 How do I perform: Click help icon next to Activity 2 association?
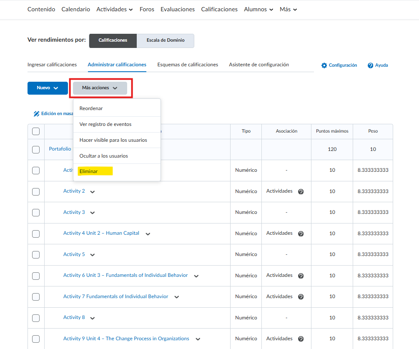tap(301, 191)
